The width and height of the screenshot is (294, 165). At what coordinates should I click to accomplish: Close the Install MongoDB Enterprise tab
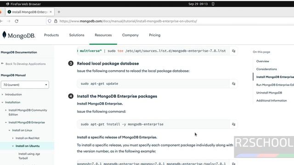coord(51,12)
